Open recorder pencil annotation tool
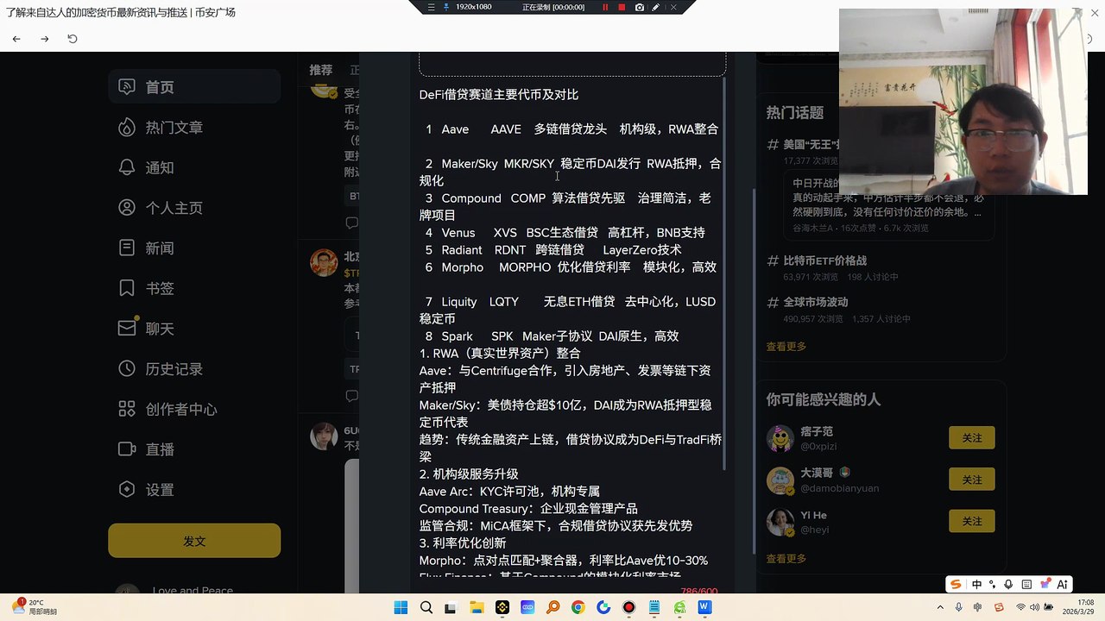The width and height of the screenshot is (1105, 621). click(656, 7)
